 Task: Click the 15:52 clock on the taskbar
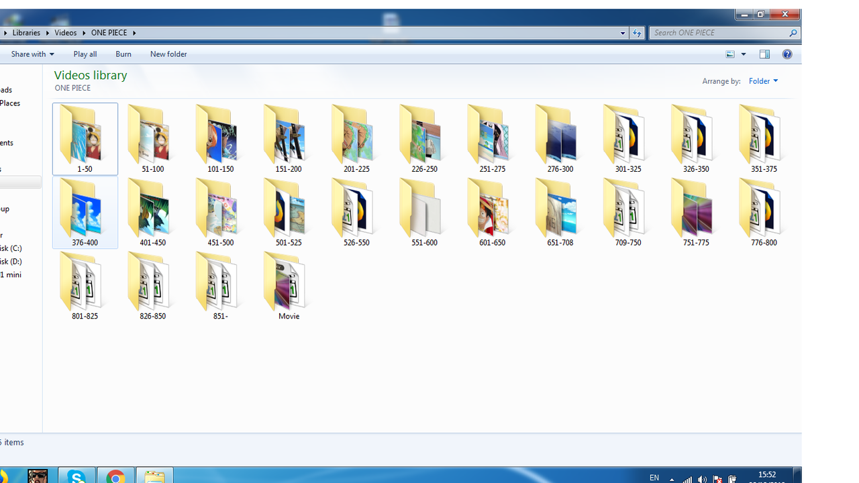coord(767,475)
